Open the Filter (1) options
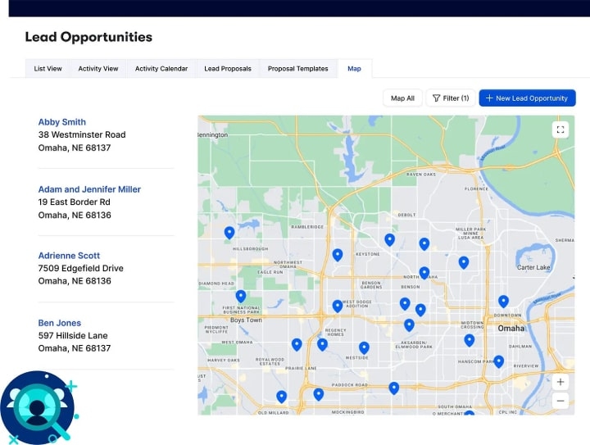590x445 pixels. pyautogui.click(x=450, y=98)
